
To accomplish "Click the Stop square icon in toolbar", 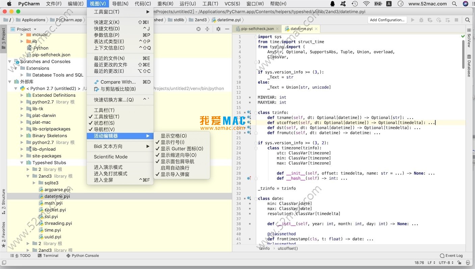I will pos(456,20).
